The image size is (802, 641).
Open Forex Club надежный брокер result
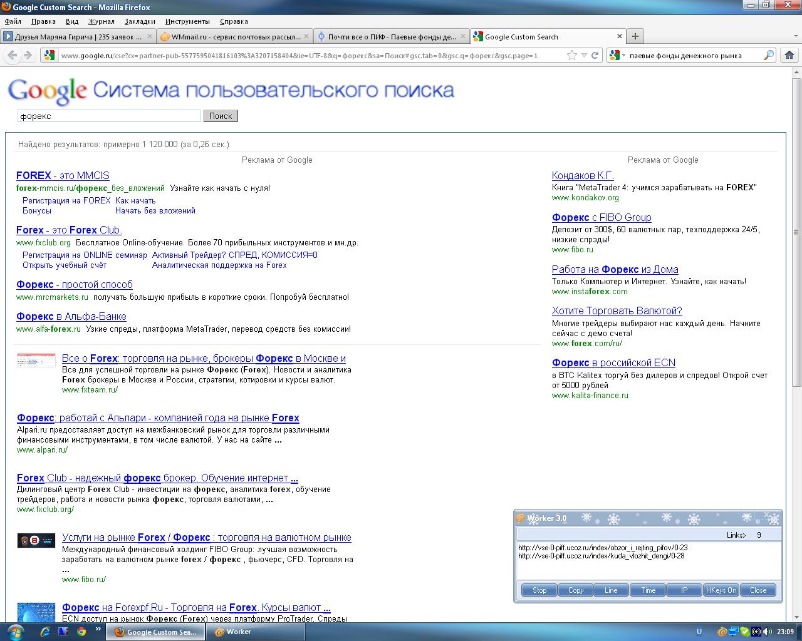coord(157,478)
